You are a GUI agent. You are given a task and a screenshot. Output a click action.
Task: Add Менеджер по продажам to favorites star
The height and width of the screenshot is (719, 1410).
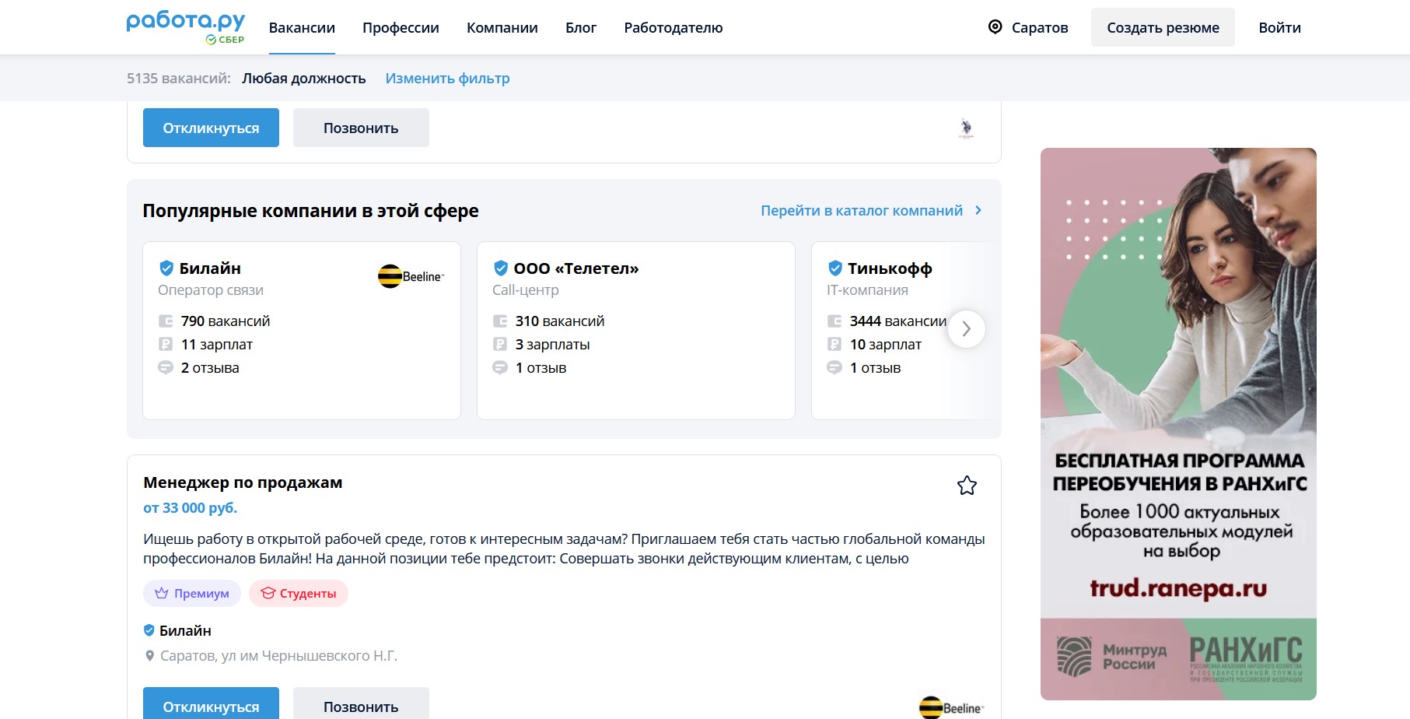click(x=967, y=486)
